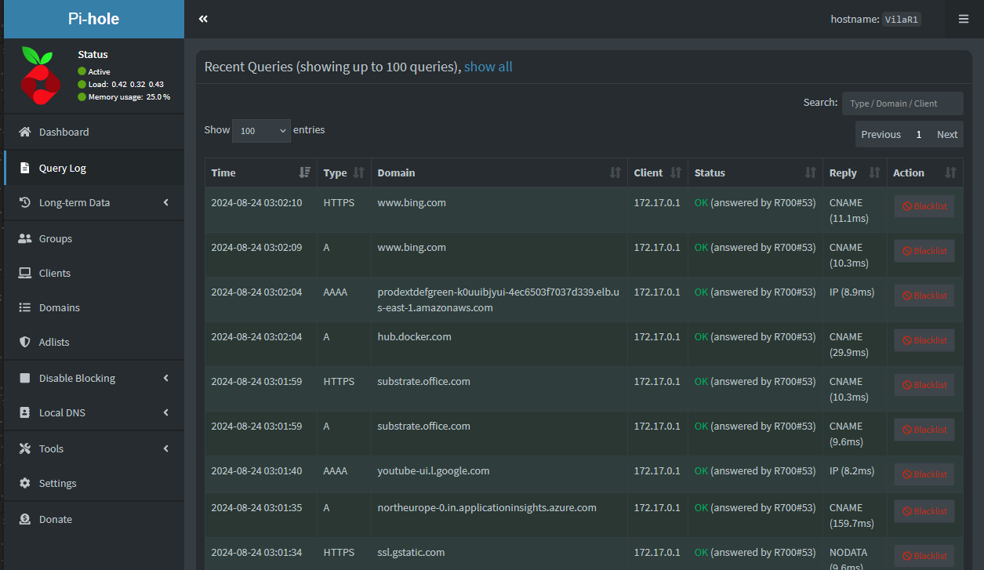Click the show all queries link
Image resolution: width=984 pixels, height=570 pixels.
488,67
